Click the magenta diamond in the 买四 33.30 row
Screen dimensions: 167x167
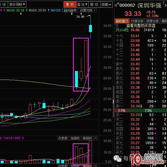(x=155, y=129)
